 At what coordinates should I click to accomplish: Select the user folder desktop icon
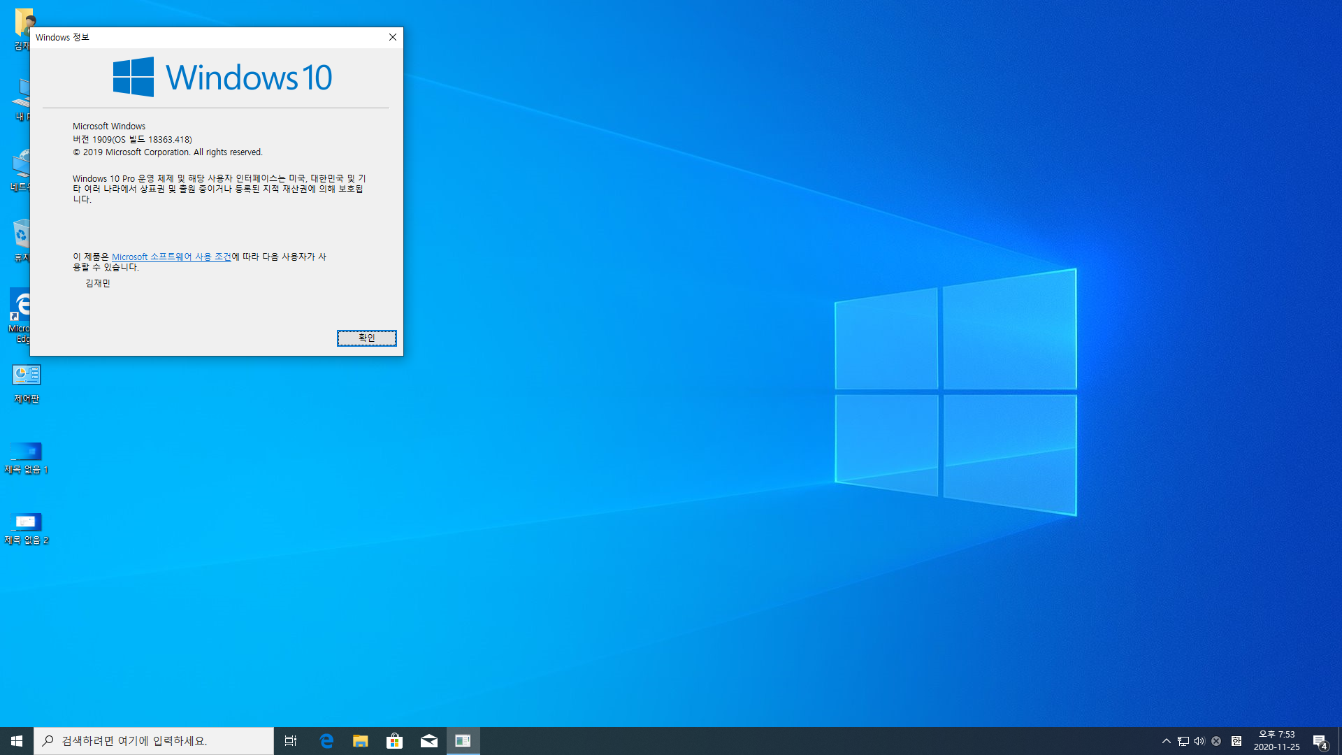22,29
